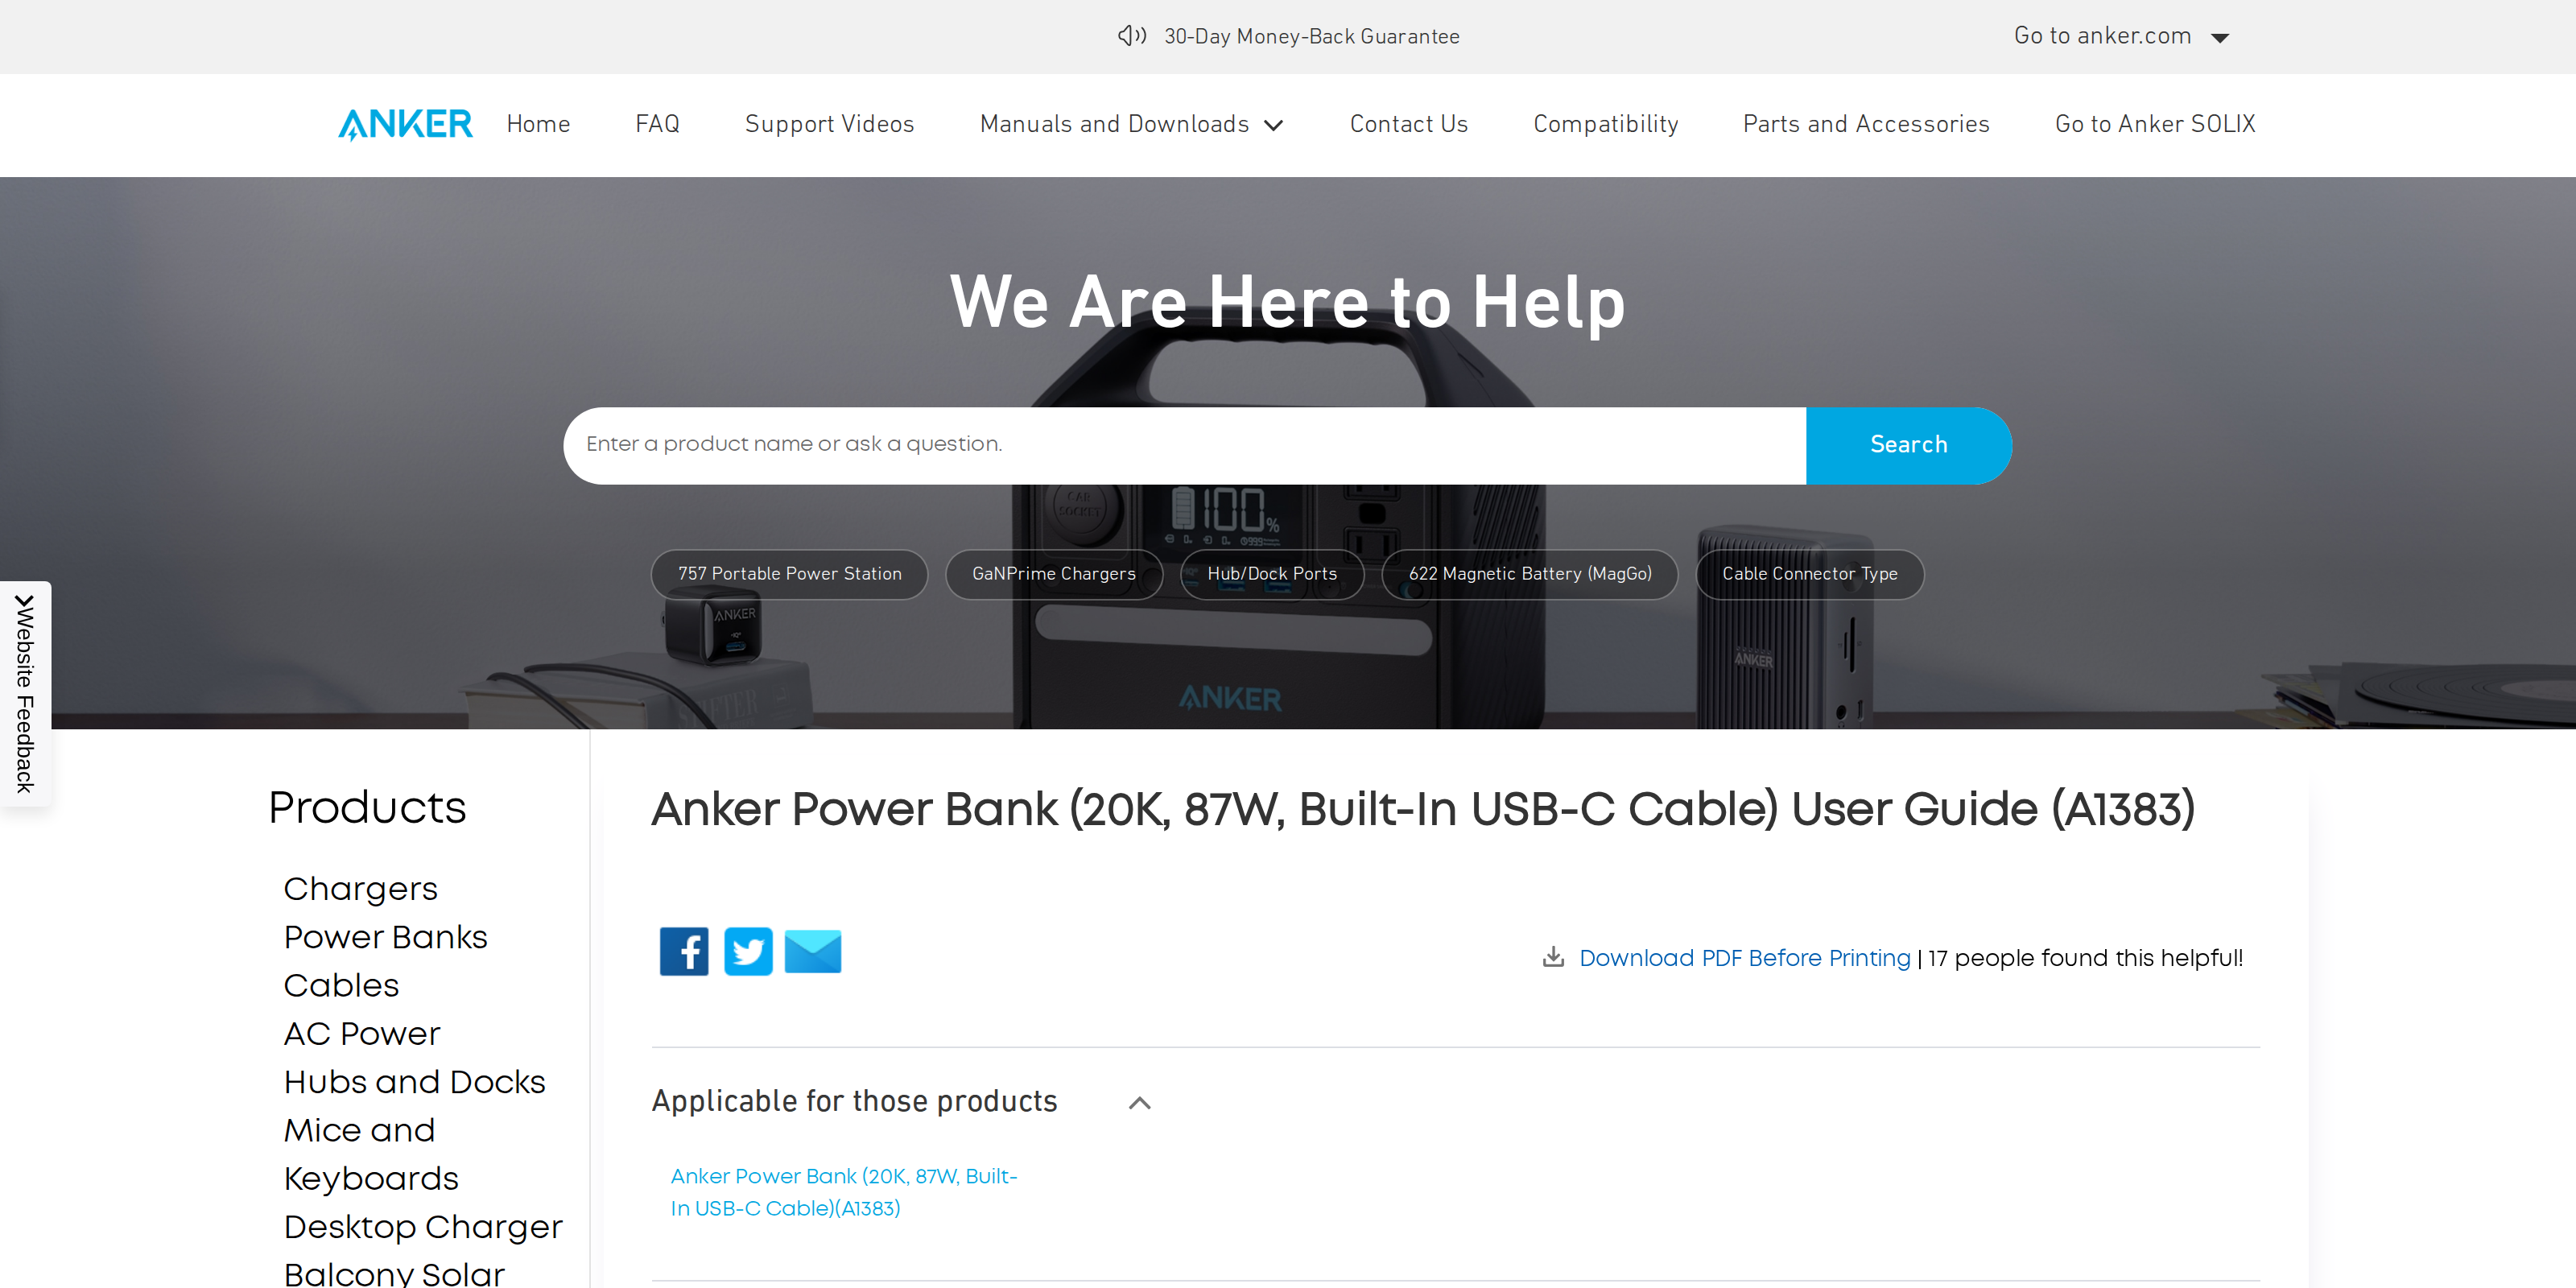Open Home in navigation bar
Image resolution: width=2576 pixels, height=1288 pixels.
pos(538,124)
